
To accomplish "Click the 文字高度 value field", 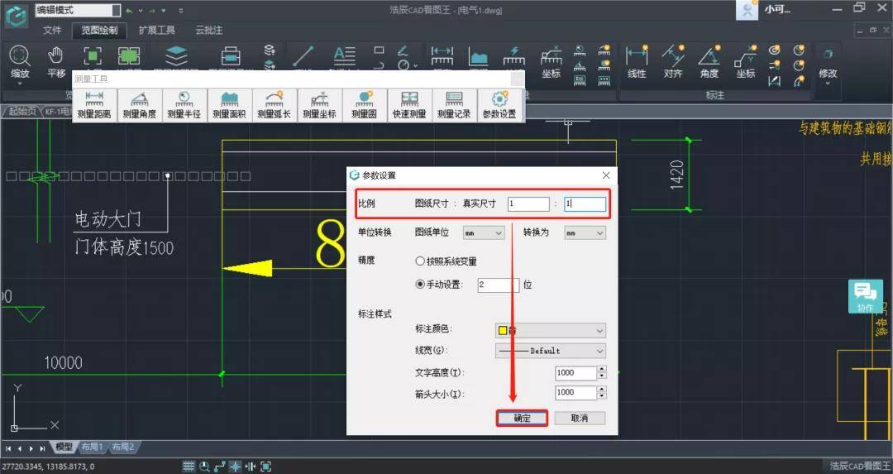I will (x=575, y=372).
